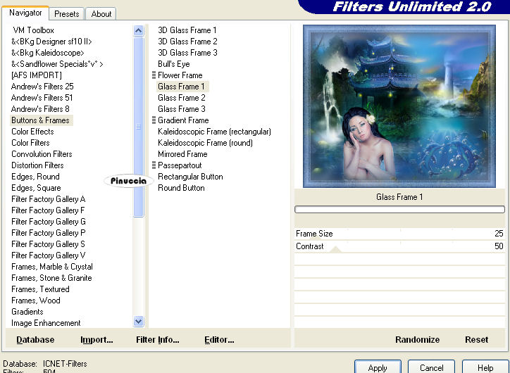Click the Gradient Frame preset marker icon

(x=154, y=120)
